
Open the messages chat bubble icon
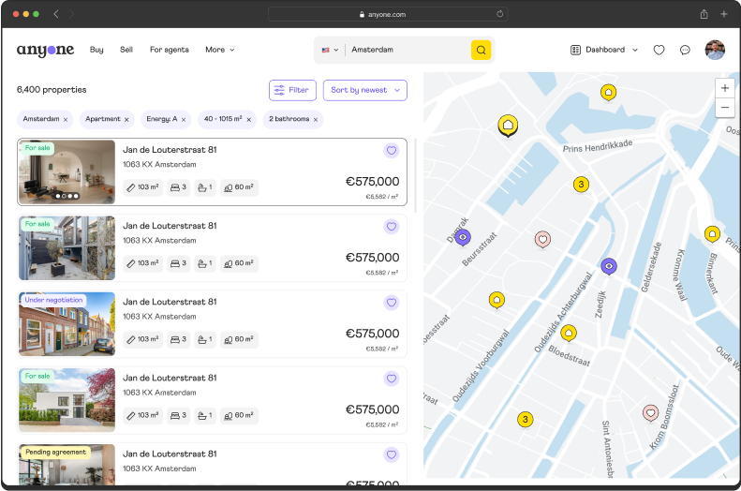coord(685,50)
